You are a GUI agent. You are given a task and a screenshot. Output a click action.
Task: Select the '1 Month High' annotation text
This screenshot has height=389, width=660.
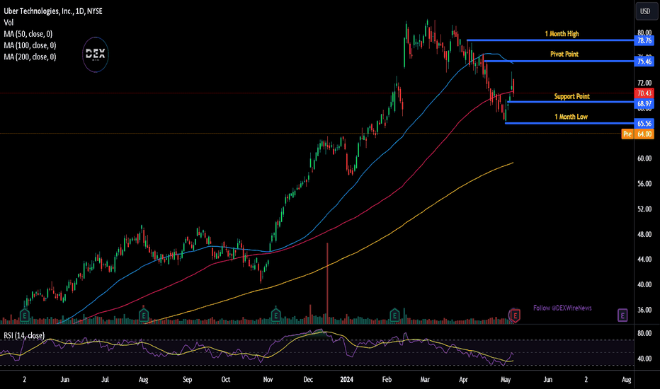click(x=562, y=34)
